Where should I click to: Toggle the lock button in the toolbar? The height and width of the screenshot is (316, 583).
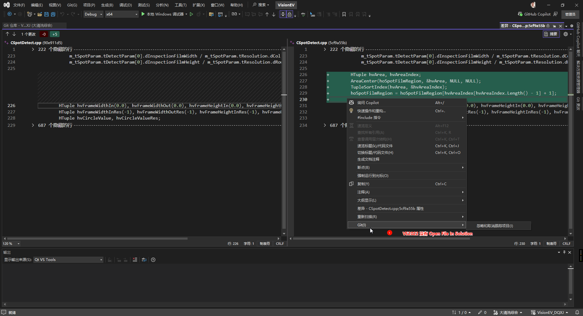pos(290,14)
